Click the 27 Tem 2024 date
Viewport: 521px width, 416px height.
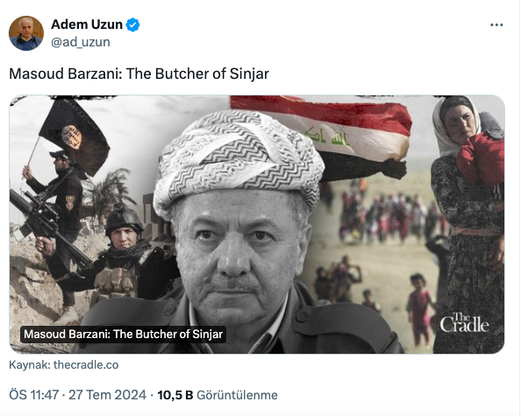click(107, 395)
